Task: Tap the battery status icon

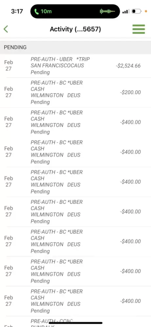Action: pyautogui.click(x=137, y=11)
